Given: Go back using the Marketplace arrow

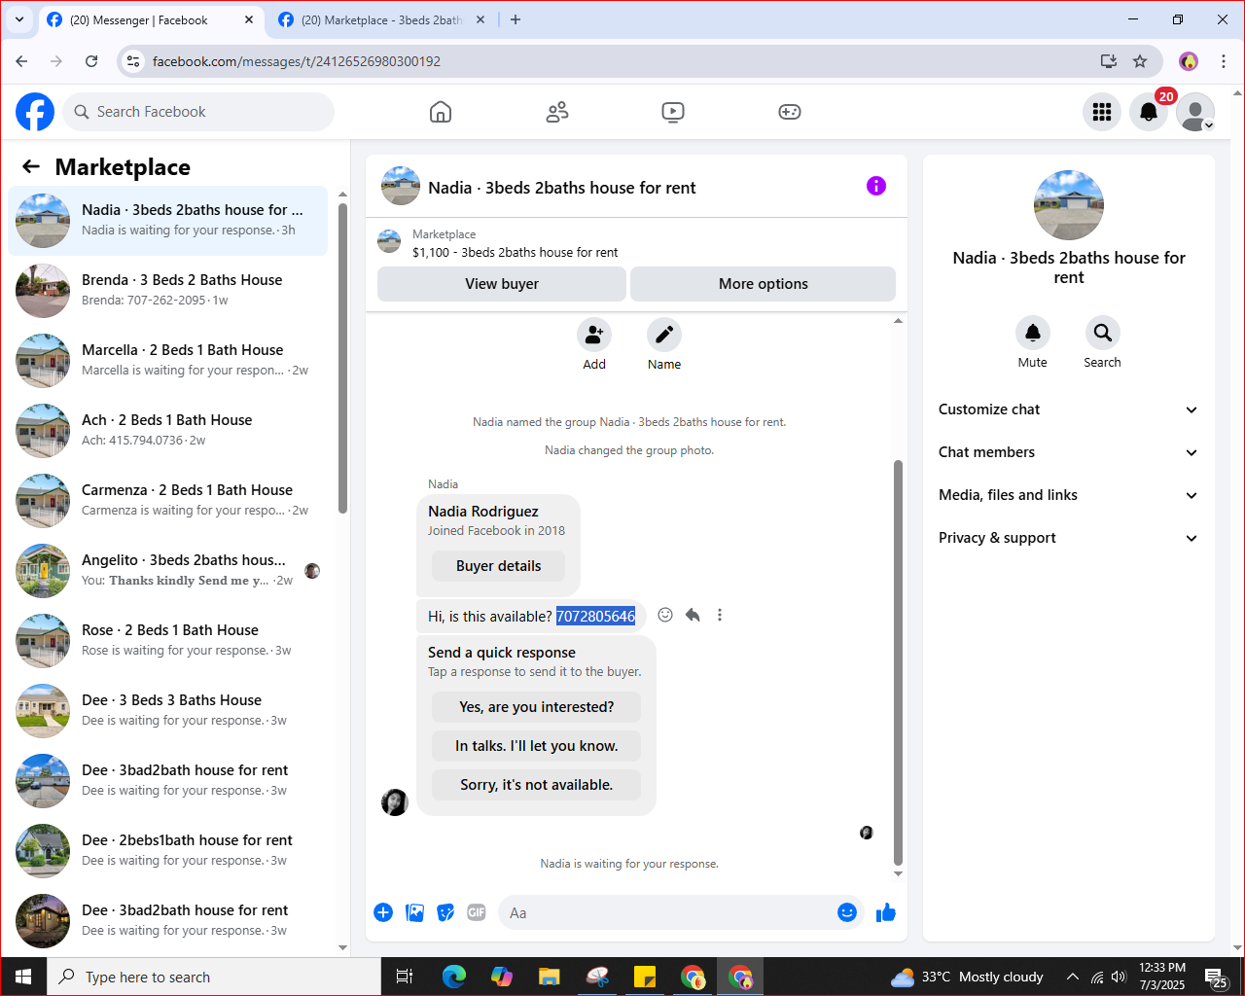Looking at the screenshot, I should pyautogui.click(x=31, y=166).
